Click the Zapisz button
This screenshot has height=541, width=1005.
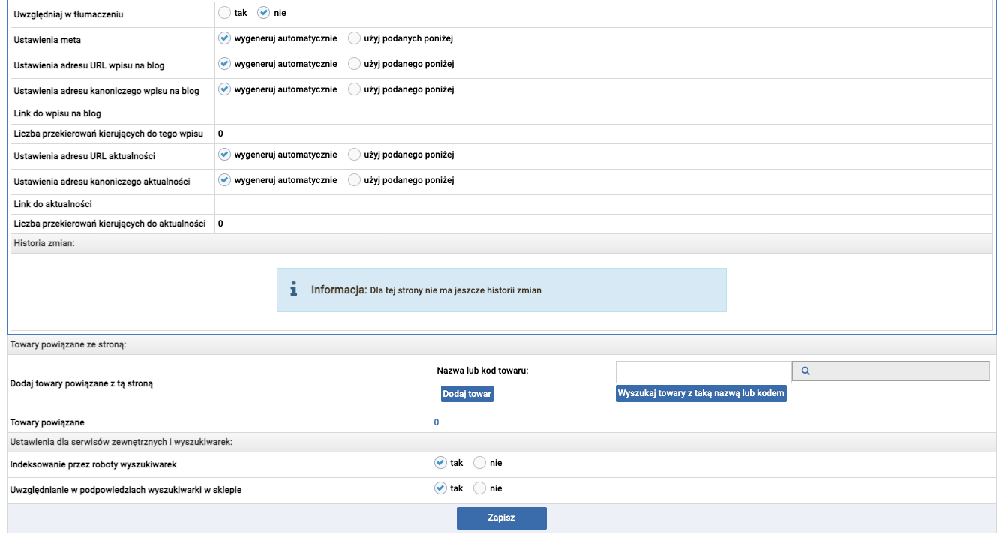pyautogui.click(x=501, y=518)
